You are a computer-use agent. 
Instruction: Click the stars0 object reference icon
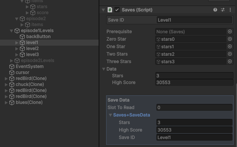pyautogui.click(x=158, y=39)
